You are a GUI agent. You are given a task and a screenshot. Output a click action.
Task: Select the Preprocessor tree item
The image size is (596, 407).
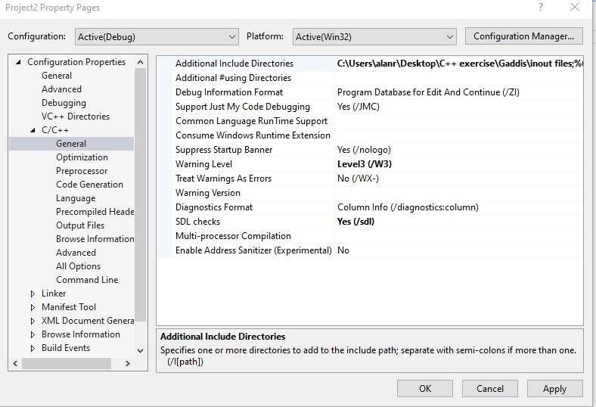click(82, 171)
